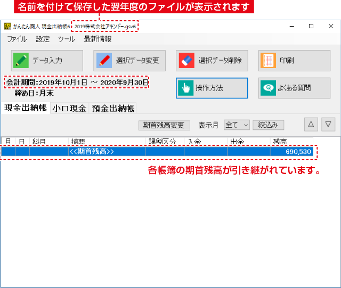Switch to the 小口現金 tab
The image size is (341, 288).
tap(70, 108)
